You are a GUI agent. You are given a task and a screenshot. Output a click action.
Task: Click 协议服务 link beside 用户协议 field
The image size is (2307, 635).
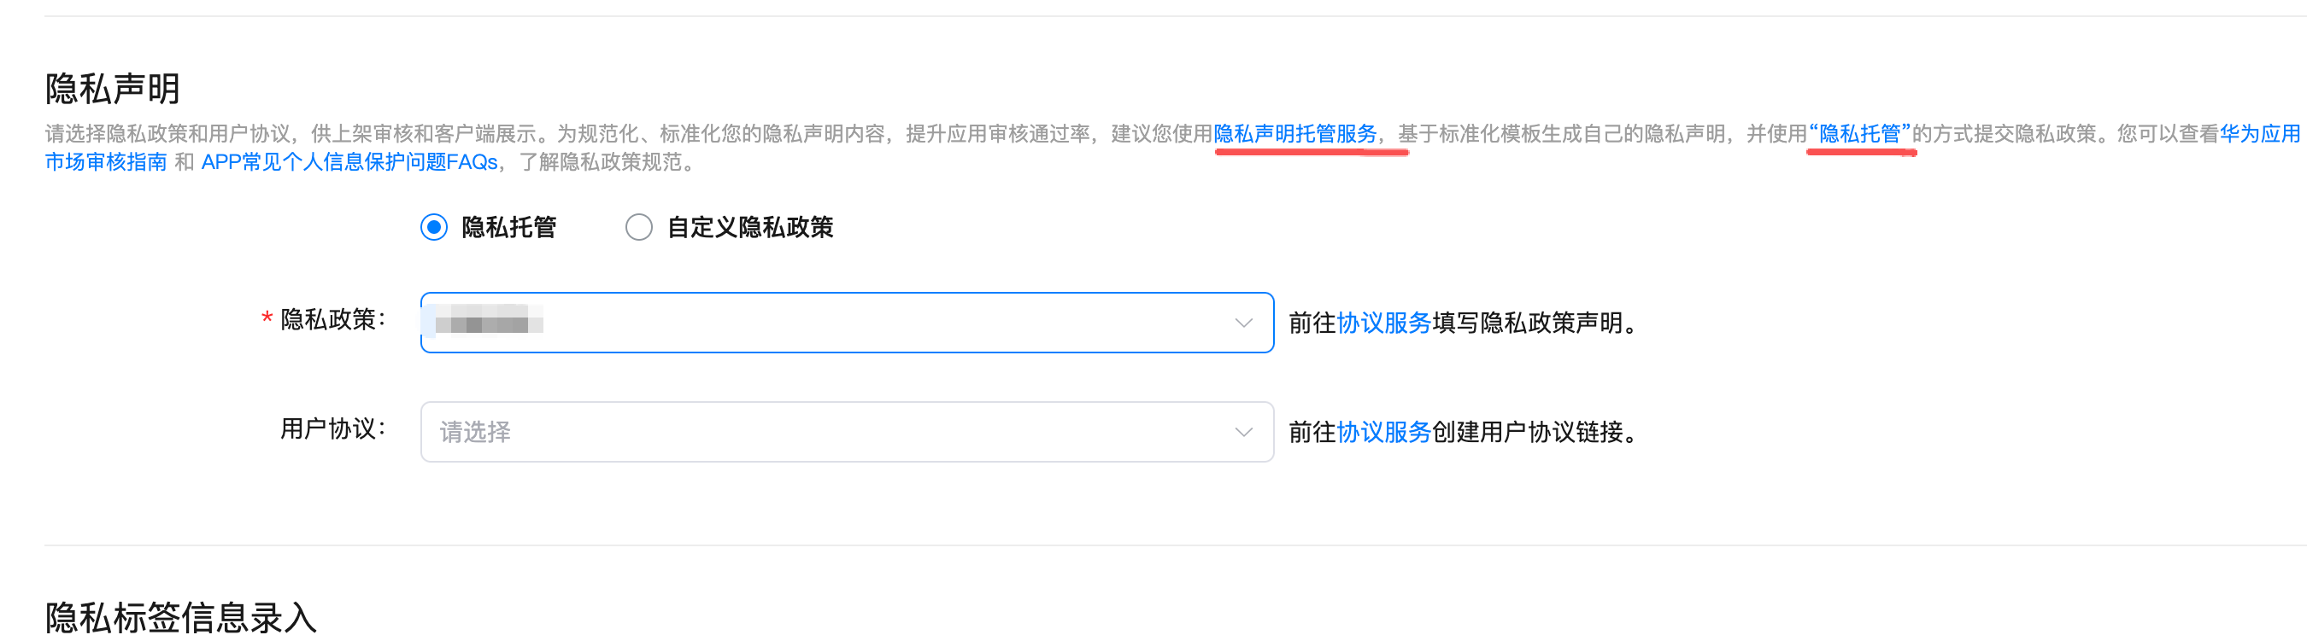click(x=1382, y=432)
